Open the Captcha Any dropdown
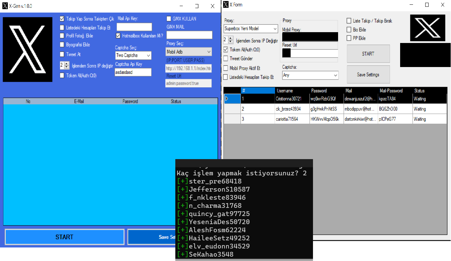Screen dimensions: 451x261 310,75
